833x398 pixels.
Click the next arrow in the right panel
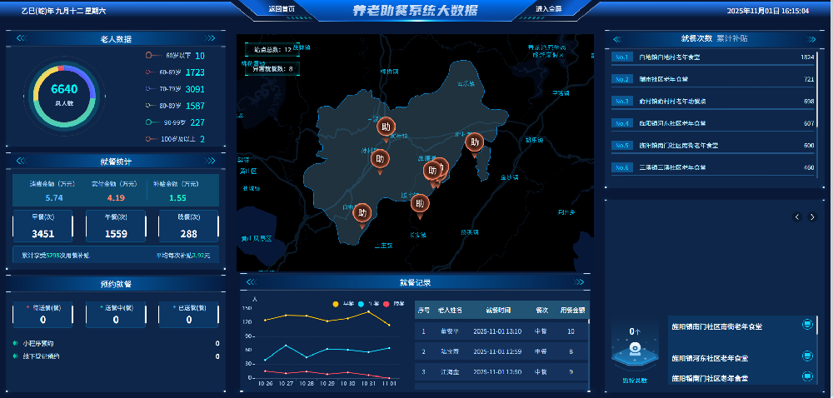[x=814, y=216]
